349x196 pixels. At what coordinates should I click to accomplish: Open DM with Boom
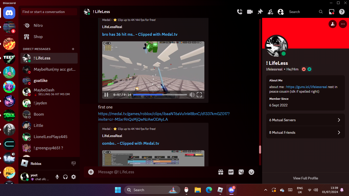point(49,114)
